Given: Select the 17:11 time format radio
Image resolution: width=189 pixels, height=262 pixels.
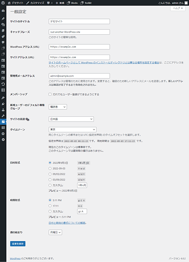Looking at the screenshot, I should pos(50,206).
